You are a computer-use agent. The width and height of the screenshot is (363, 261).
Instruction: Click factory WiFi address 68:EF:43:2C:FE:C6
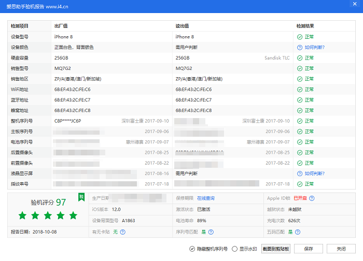tap(73, 90)
